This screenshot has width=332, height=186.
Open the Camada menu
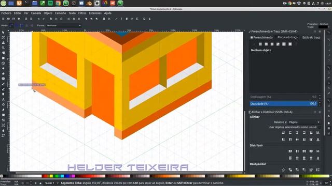(x=36, y=13)
